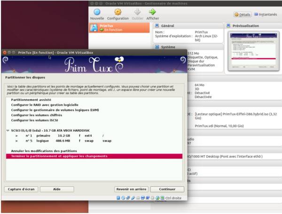Screen dimensions: 282x214
Task: Click the Continuer button
Action: coord(167,189)
